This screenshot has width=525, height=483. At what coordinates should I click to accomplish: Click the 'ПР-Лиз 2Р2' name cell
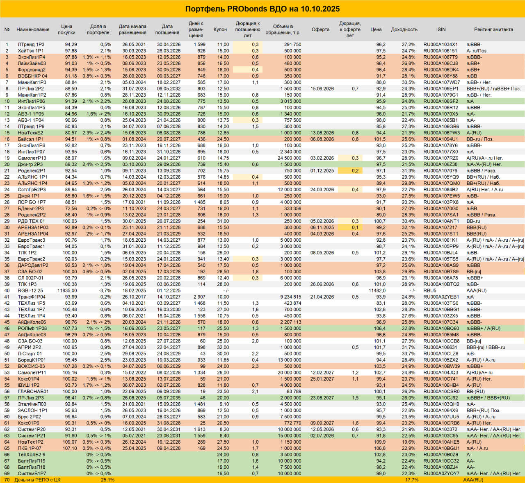31,88
